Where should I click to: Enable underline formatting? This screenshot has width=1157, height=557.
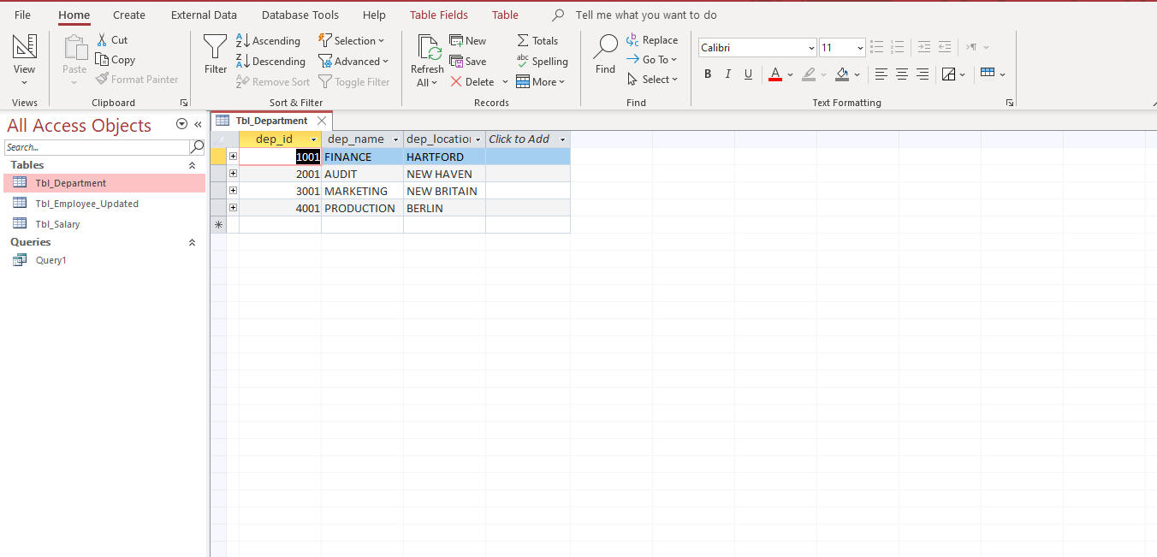click(x=746, y=74)
